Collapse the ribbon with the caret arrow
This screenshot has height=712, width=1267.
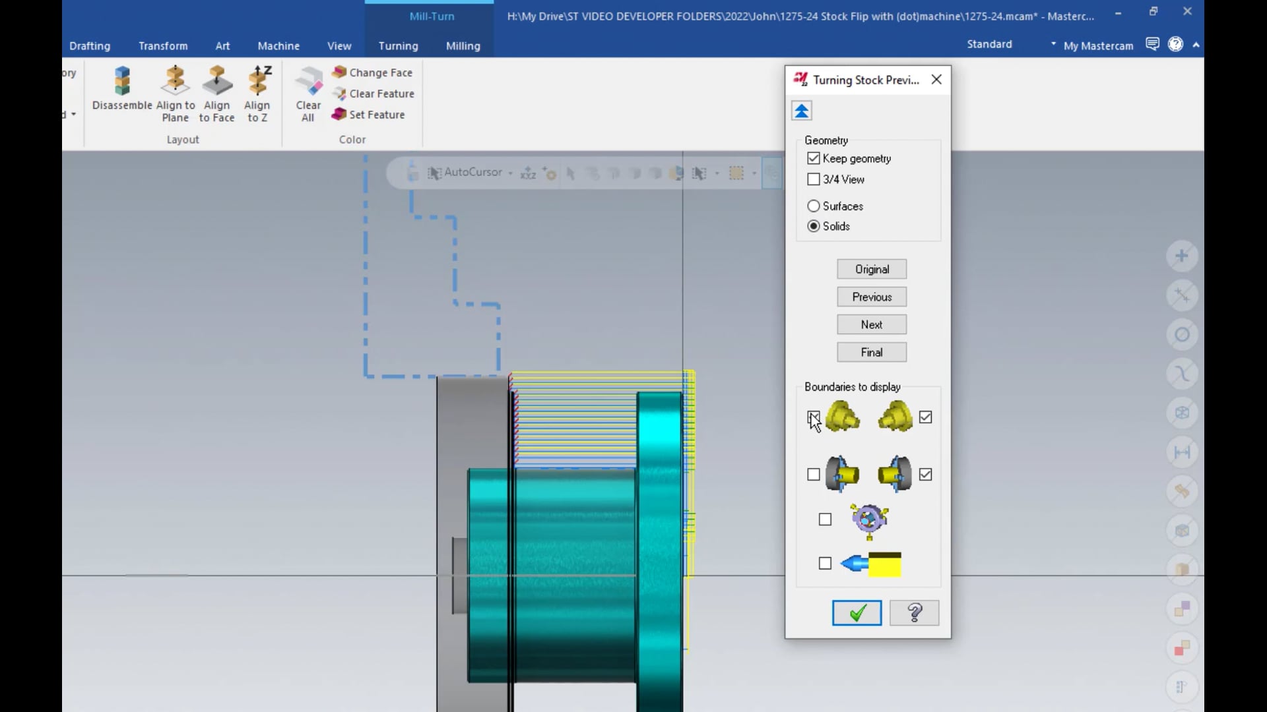pos(1196,45)
